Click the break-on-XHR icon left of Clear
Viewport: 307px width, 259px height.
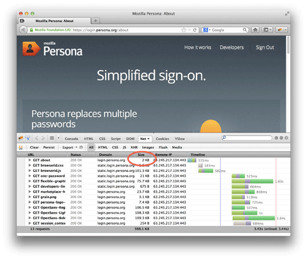click(x=21, y=147)
